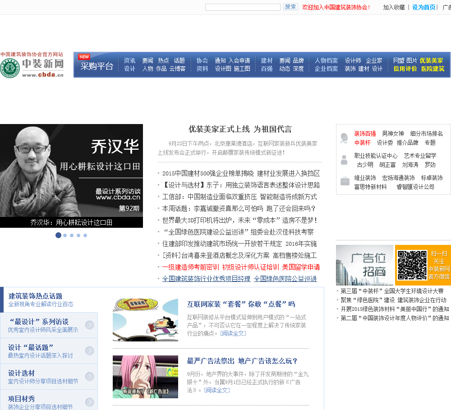Click the arrow icon on 项目材秀

click(90, 402)
